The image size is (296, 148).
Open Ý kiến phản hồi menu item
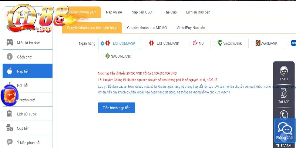(27, 142)
